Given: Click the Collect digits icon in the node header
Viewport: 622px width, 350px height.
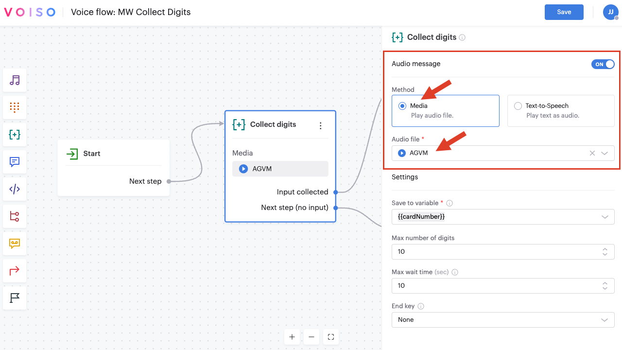Looking at the screenshot, I should (x=239, y=124).
